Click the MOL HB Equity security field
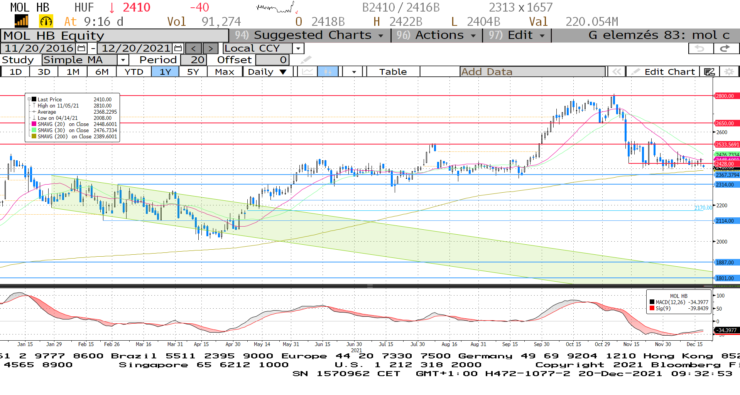 pyautogui.click(x=115, y=35)
